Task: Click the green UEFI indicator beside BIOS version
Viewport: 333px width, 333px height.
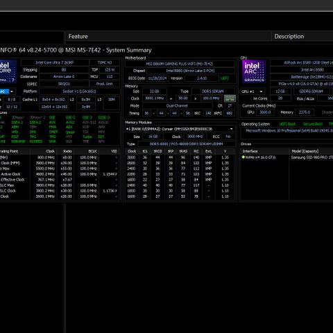Action: tap(224, 78)
